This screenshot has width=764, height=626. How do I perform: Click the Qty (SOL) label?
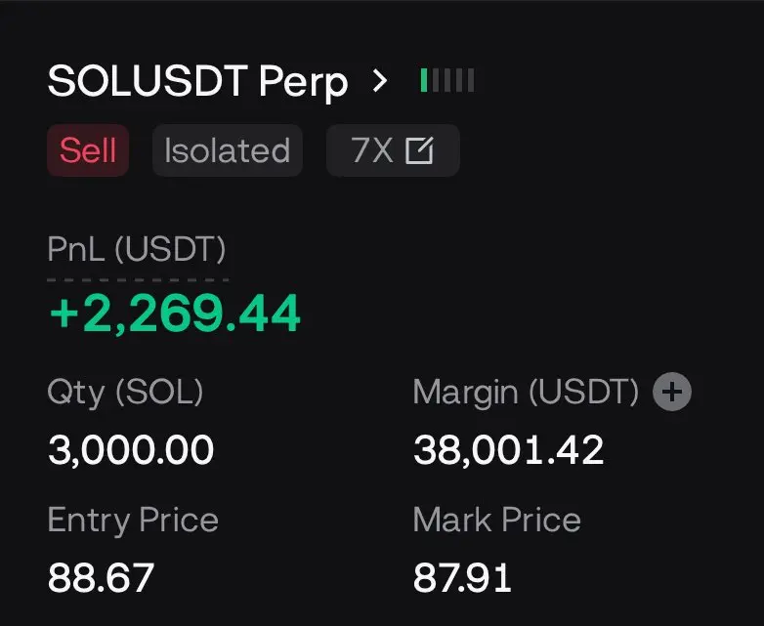(125, 393)
